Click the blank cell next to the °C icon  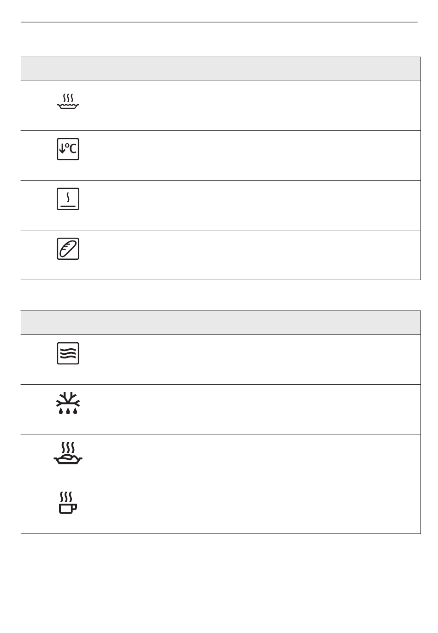click(268, 156)
